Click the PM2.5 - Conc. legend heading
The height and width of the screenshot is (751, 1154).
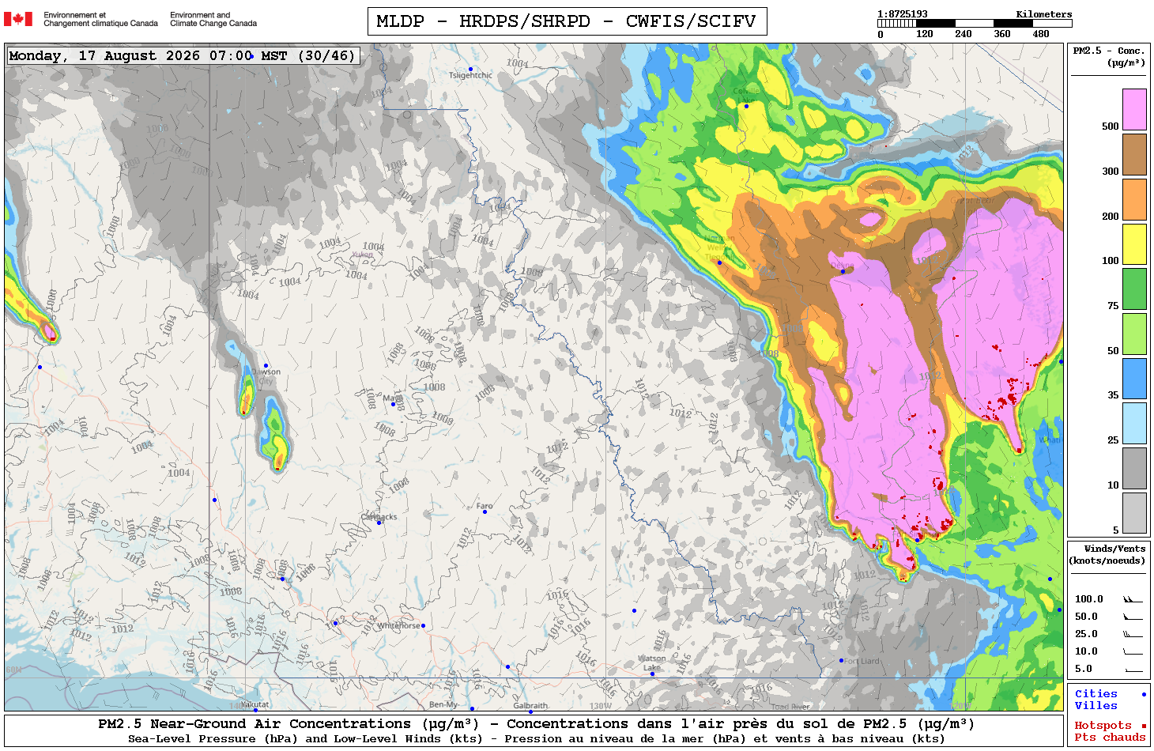pyautogui.click(x=1109, y=56)
